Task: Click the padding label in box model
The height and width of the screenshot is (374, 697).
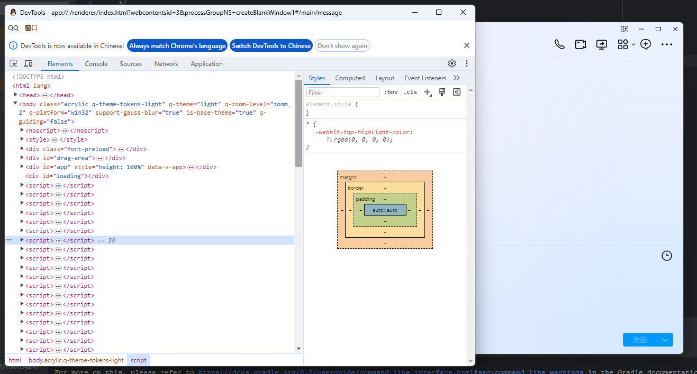Action: point(365,199)
